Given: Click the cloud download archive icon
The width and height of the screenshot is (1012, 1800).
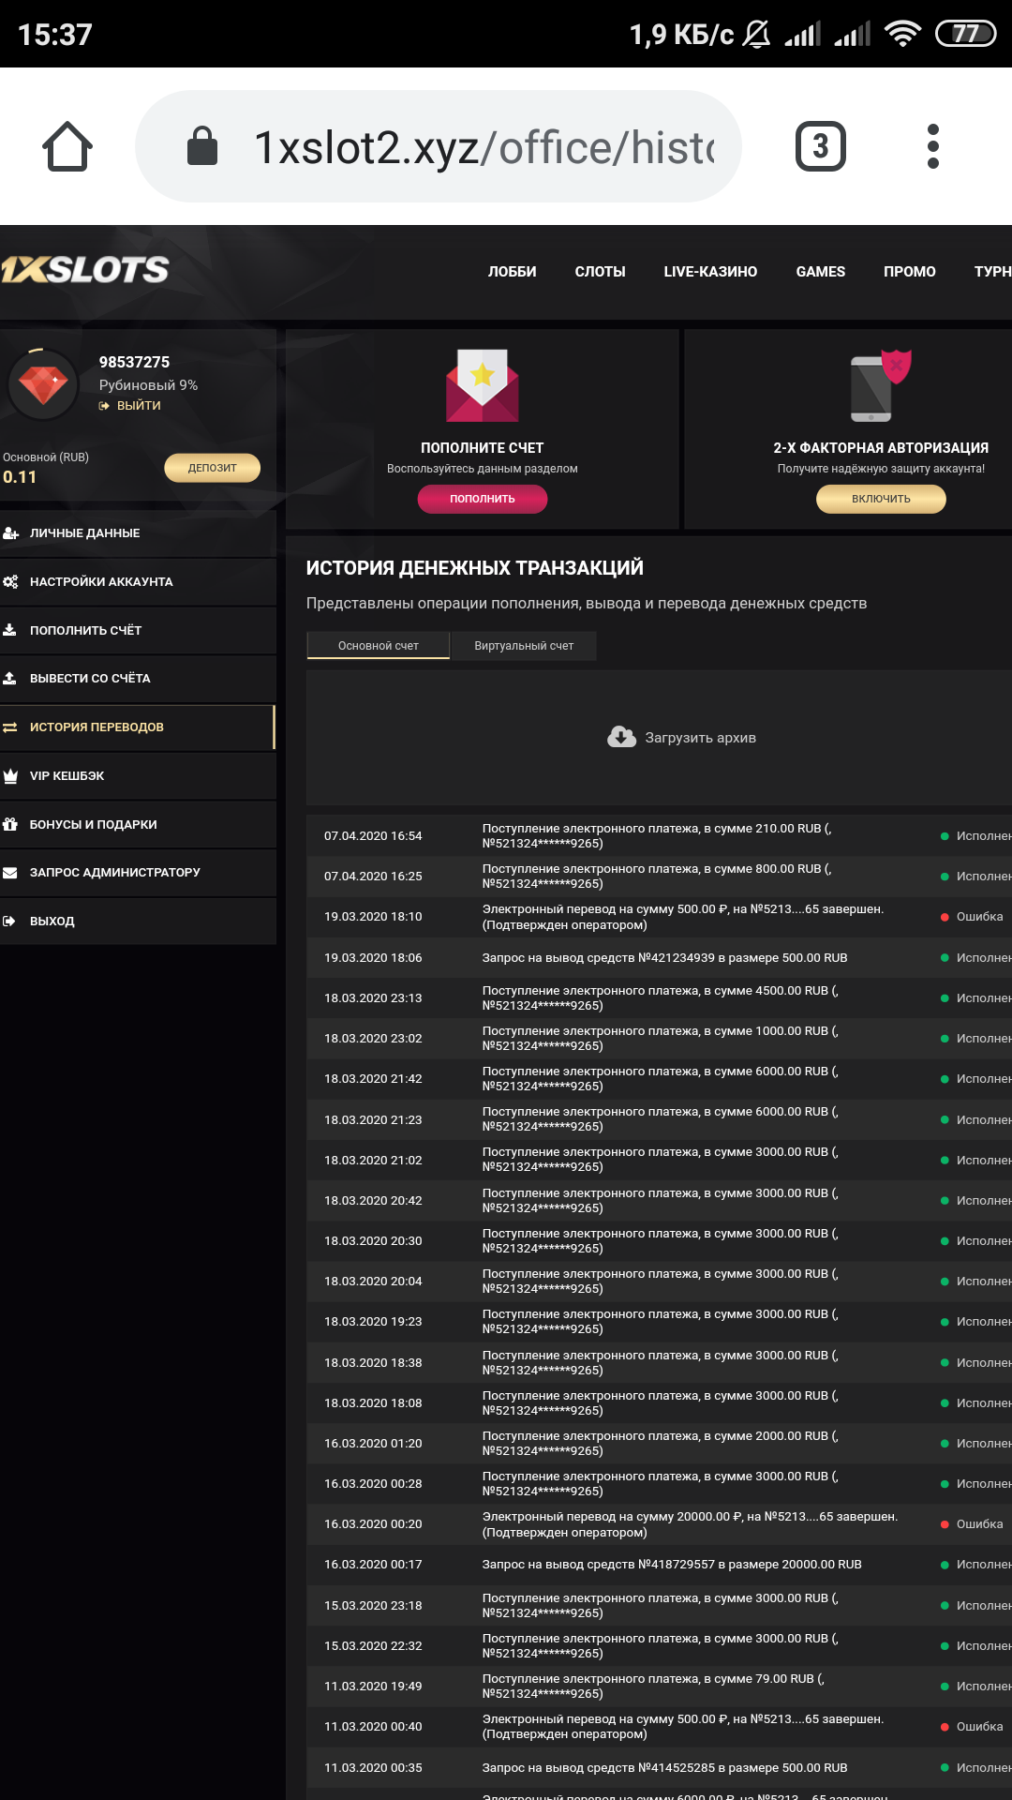Looking at the screenshot, I should pyautogui.click(x=621, y=737).
